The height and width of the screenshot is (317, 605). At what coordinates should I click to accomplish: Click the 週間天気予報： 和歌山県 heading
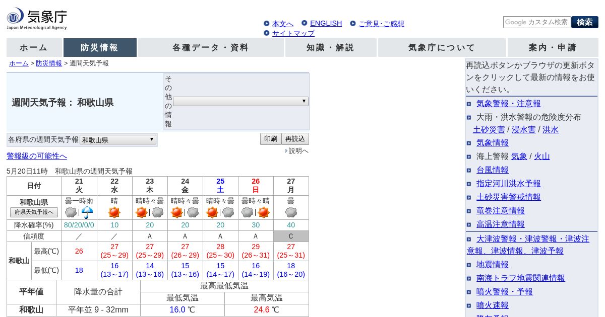[x=63, y=103]
